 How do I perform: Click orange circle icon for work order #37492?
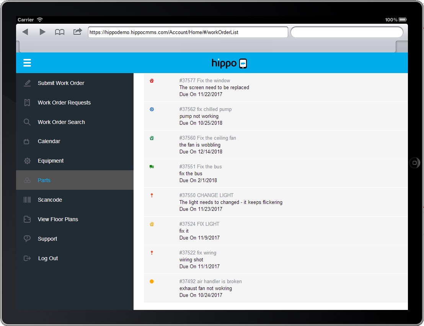[152, 281]
